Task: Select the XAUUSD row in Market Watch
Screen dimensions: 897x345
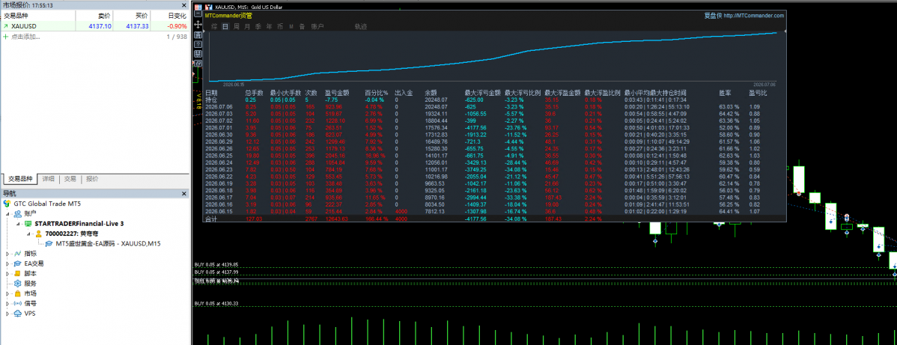Action: click(94, 25)
